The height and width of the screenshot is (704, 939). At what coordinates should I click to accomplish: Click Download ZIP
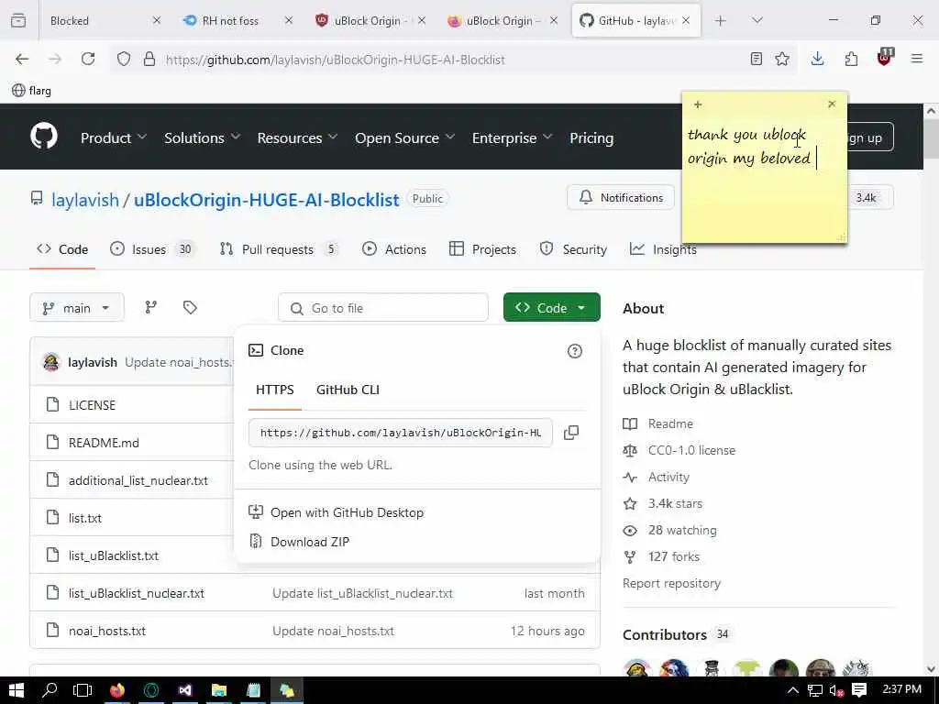[310, 542]
